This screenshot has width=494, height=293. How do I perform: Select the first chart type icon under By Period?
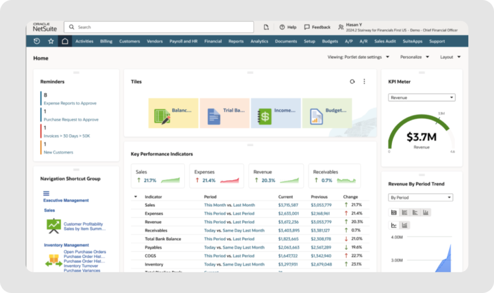click(x=394, y=213)
